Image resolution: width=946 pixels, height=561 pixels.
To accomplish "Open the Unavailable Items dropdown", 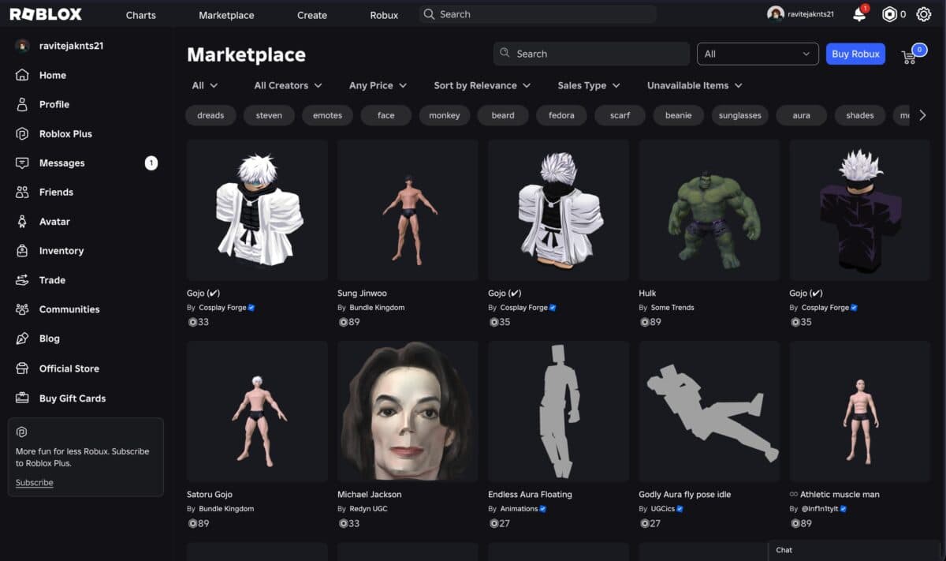I will (x=695, y=85).
